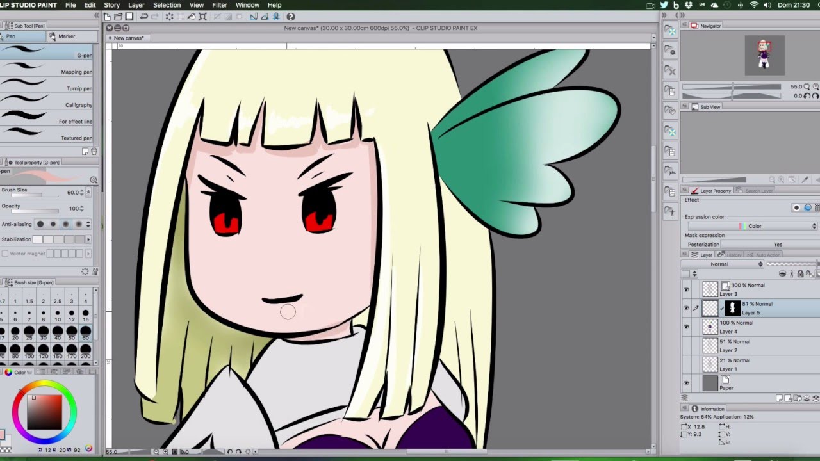Expand the Stabilization options arrow

[x=88, y=239]
